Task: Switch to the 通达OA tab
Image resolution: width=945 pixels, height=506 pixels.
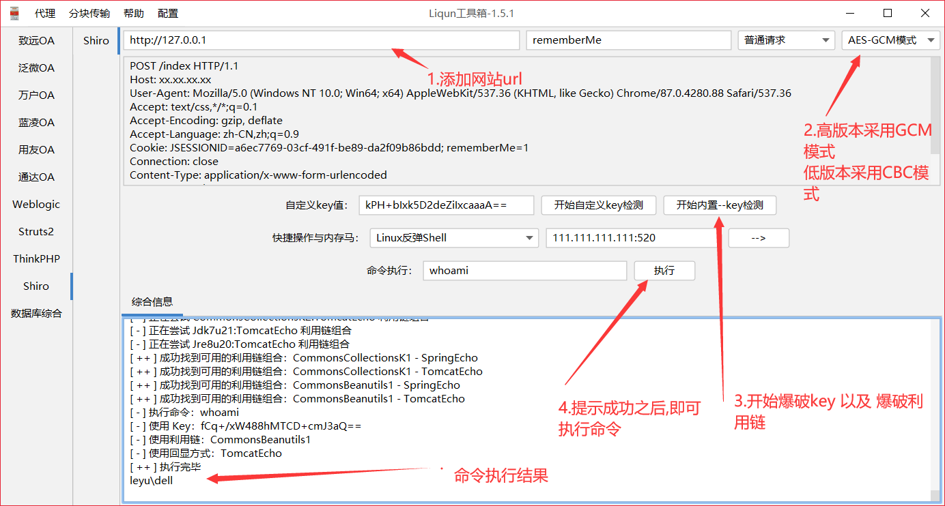Action: [x=36, y=177]
